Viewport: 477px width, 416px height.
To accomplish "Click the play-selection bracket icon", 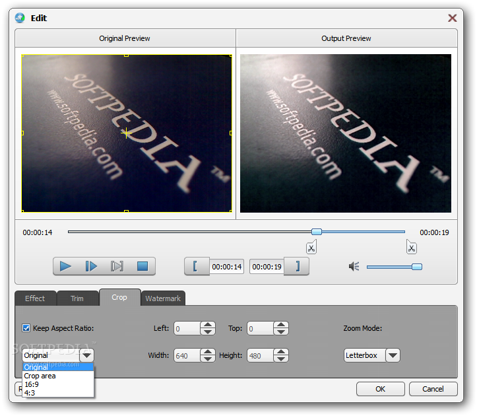I will 117,267.
